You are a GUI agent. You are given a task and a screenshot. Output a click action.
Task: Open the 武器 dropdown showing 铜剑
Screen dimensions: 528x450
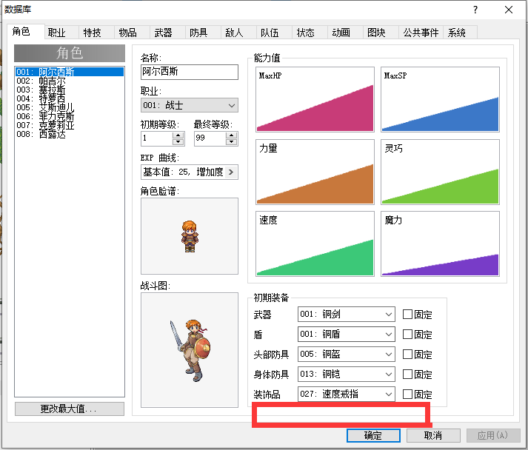click(346, 314)
